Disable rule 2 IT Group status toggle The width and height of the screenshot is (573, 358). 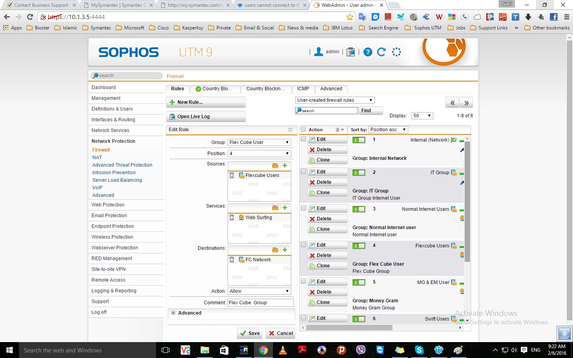point(359,173)
